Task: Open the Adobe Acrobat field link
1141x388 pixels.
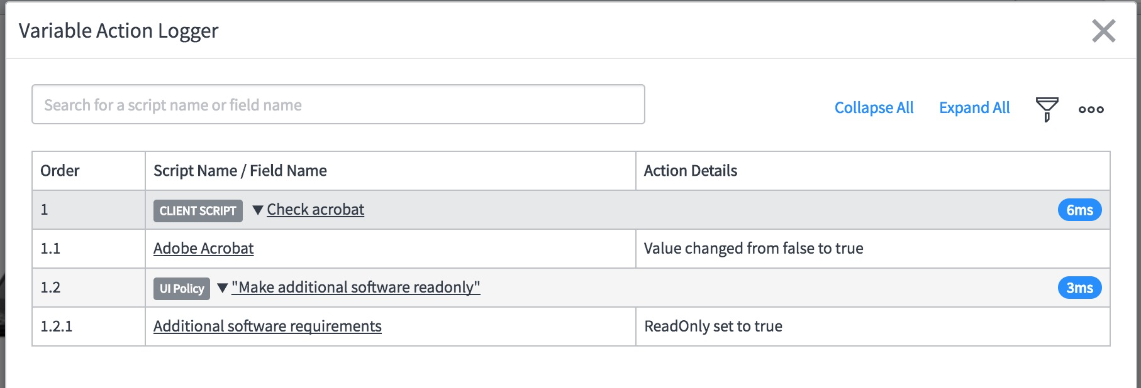Action: coord(203,249)
